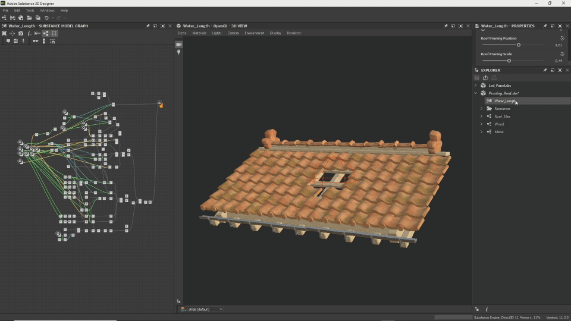
Task: Click the add comment icon in graph toolbar
Action: [x=8, y=41]
